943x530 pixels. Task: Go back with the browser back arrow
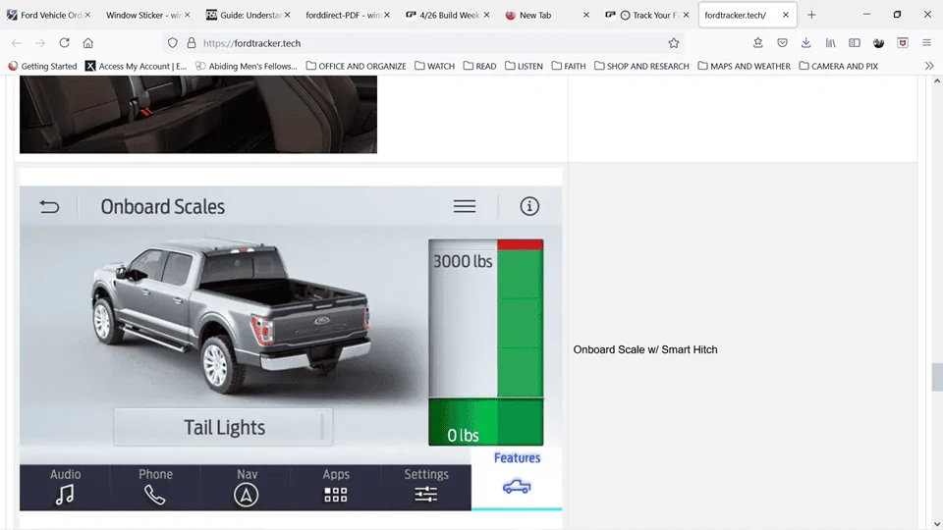[17, 43]
